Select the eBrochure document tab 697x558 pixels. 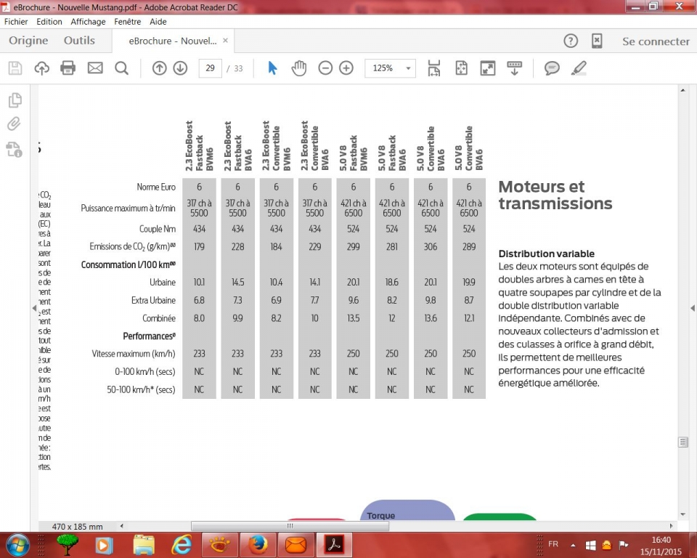point(173,41)
